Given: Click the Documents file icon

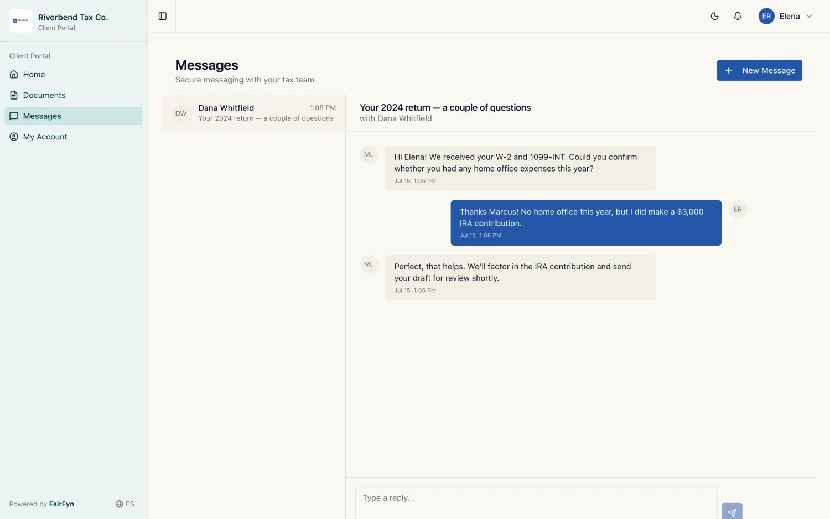Looking at the screenshot, I should click(x=14, y=95).
